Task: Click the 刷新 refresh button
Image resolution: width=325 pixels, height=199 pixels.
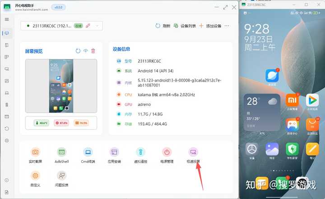Action: point(163,26)
